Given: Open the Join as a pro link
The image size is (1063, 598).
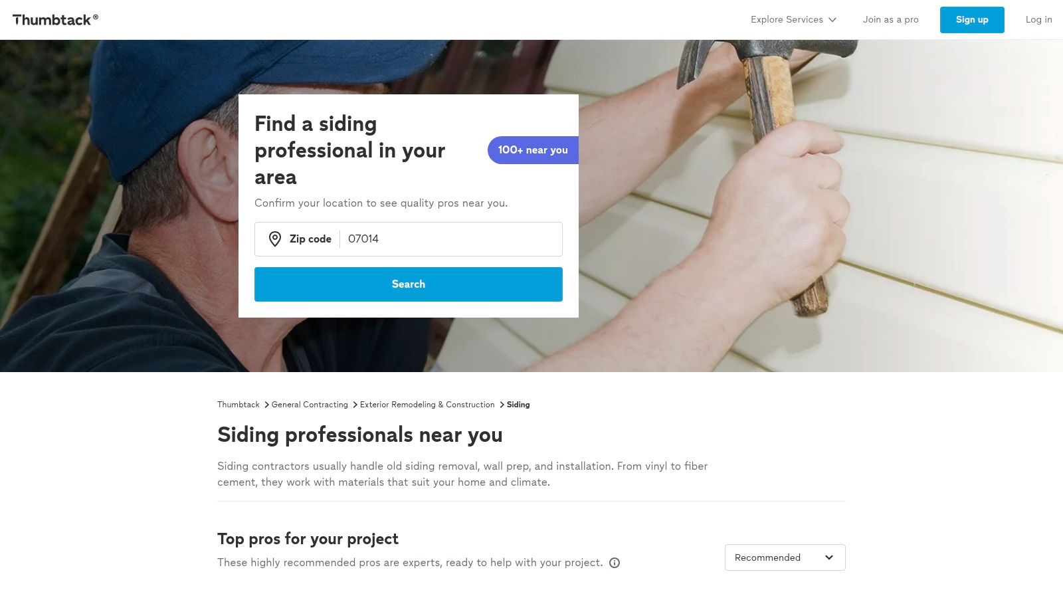Looking at the screenshot, I should 890,20.
